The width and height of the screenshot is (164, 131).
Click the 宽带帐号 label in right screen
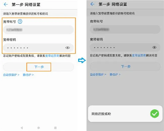tap(96, 21)
